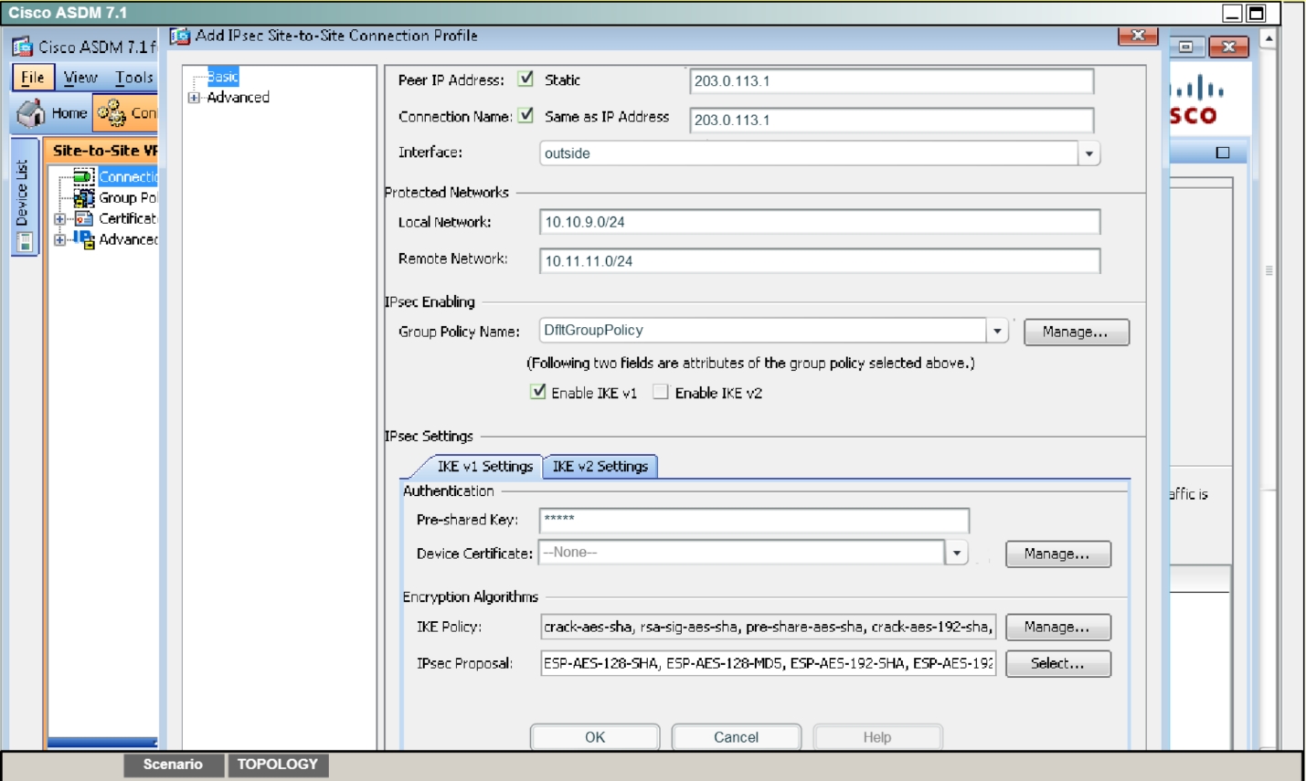
Task: Switch to the IKE v2 Settings tab
Action: [x=600, y=466]
